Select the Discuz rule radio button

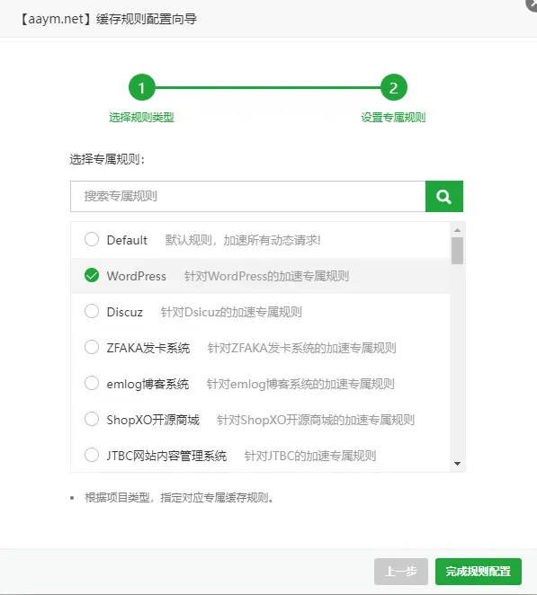tap(92, 311)
